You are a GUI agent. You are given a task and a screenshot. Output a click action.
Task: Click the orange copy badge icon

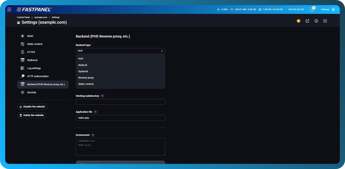[x=298, y=21]
